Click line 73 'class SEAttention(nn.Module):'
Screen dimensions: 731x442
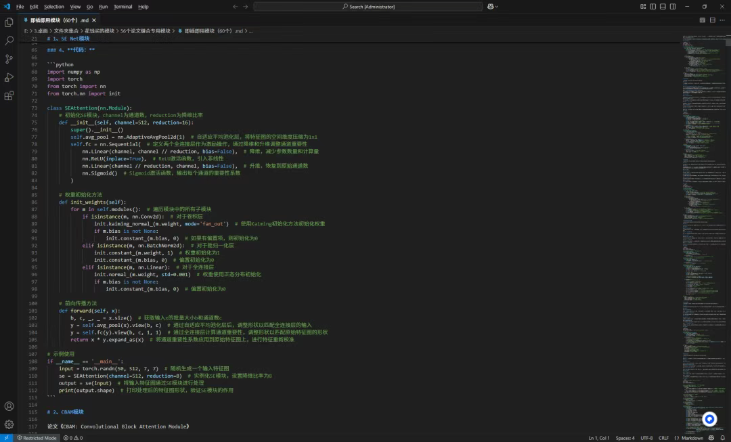(89, 108)
